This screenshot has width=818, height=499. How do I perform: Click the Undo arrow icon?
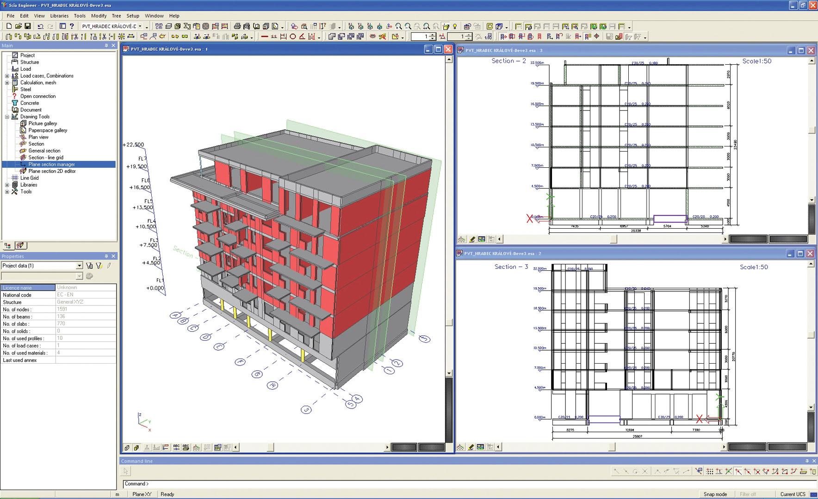click(x=41, y=26)
